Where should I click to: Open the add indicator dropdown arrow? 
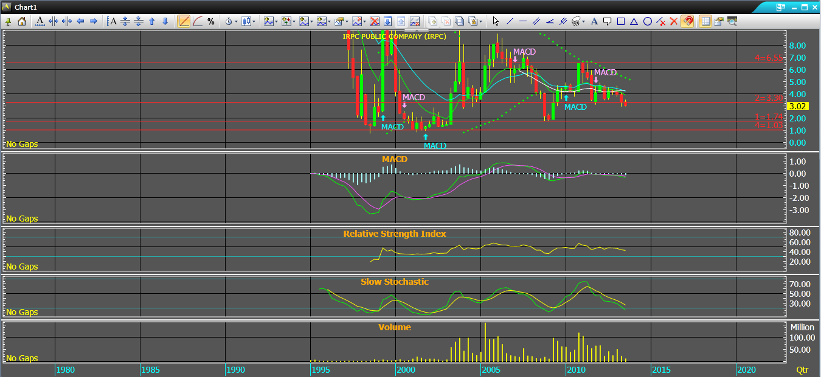click(277, 21)
